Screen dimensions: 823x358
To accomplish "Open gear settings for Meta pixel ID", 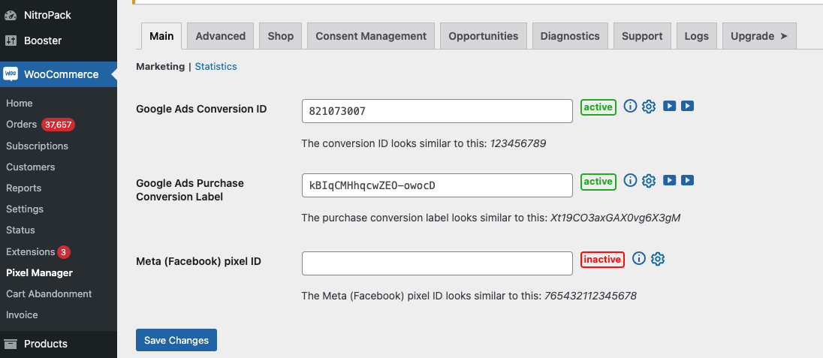I will click(x=659, y=259).
